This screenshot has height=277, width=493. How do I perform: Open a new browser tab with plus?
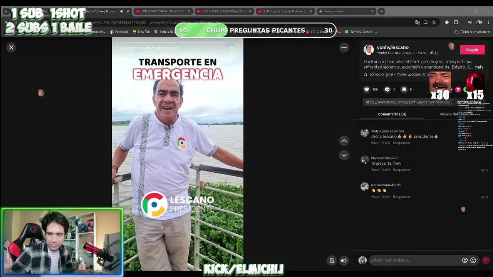[x=381, y=11]
